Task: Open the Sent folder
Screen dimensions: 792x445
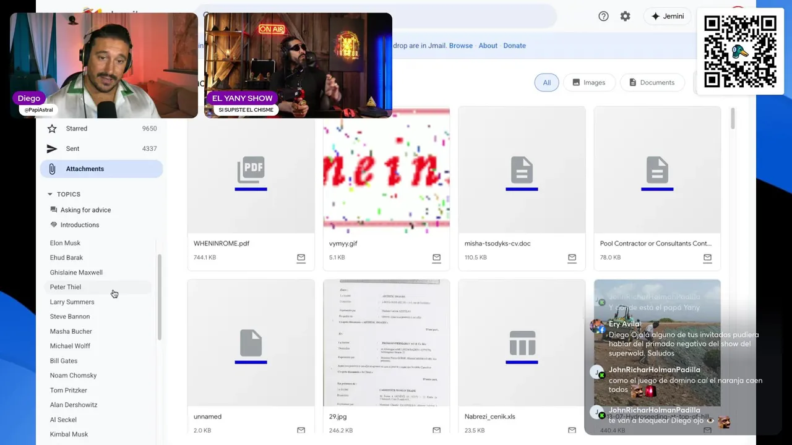Action: [x=101, y=148]
